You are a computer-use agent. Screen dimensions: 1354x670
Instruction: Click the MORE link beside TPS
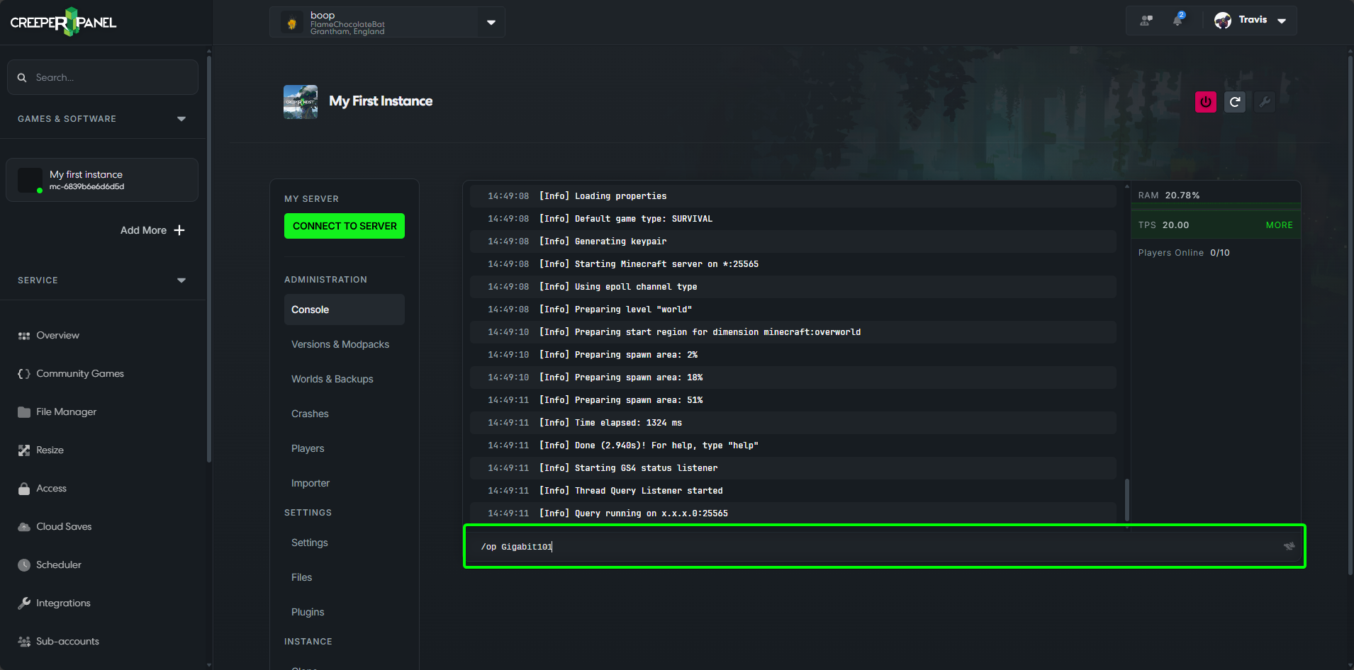[1279, 225]
